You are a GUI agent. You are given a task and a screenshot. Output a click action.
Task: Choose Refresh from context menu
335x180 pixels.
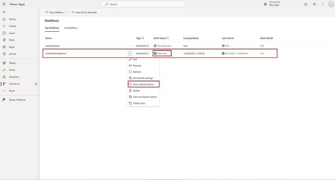coord(143,72)
